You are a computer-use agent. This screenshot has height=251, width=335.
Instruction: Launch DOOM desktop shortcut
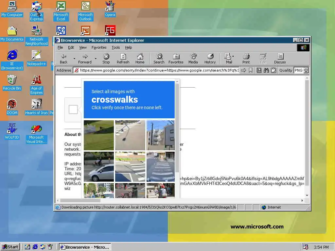tap(12, 107)
